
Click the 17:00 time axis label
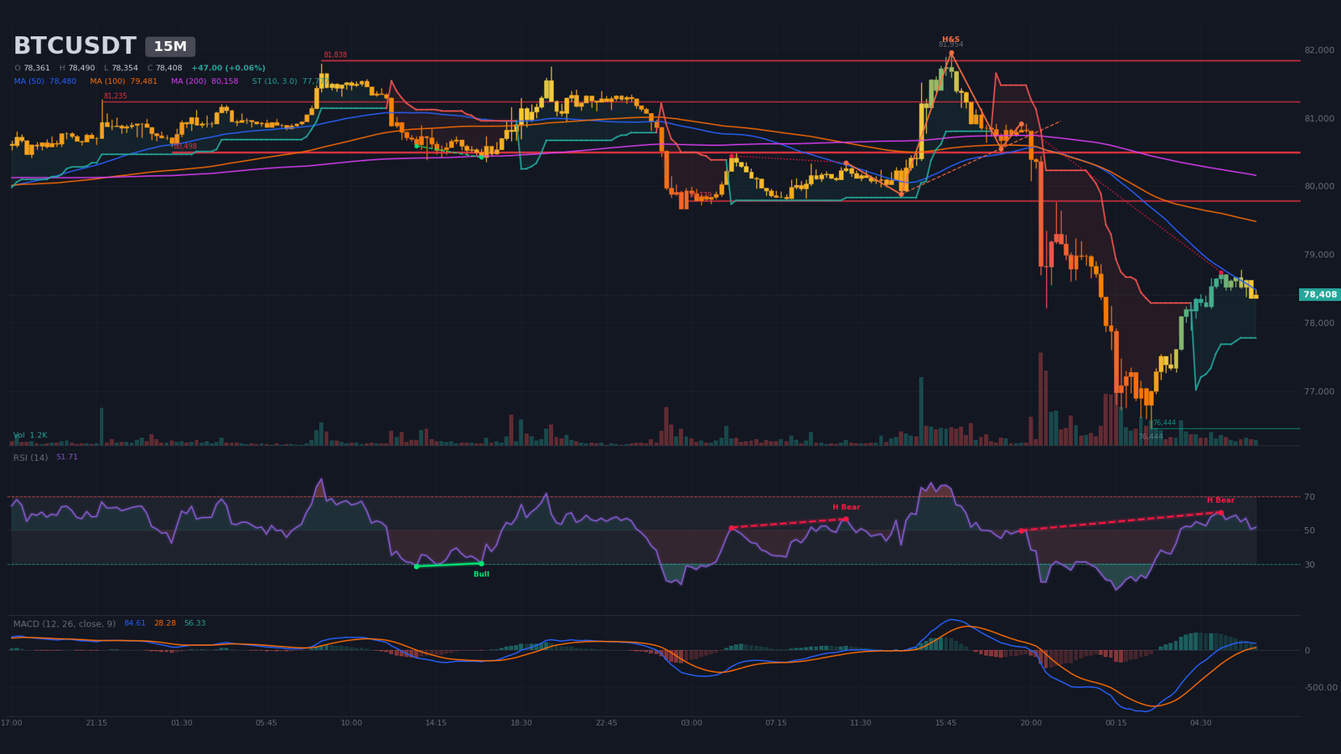(x=12, y=723)
